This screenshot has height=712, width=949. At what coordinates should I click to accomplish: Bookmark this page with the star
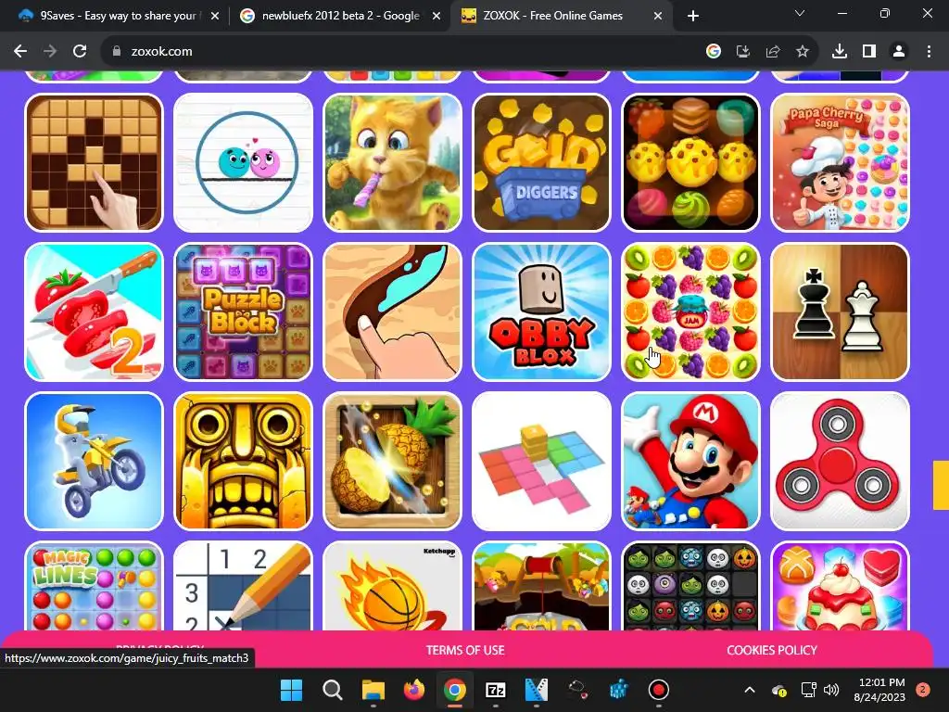pyautogui.click(x=803, y=52)
